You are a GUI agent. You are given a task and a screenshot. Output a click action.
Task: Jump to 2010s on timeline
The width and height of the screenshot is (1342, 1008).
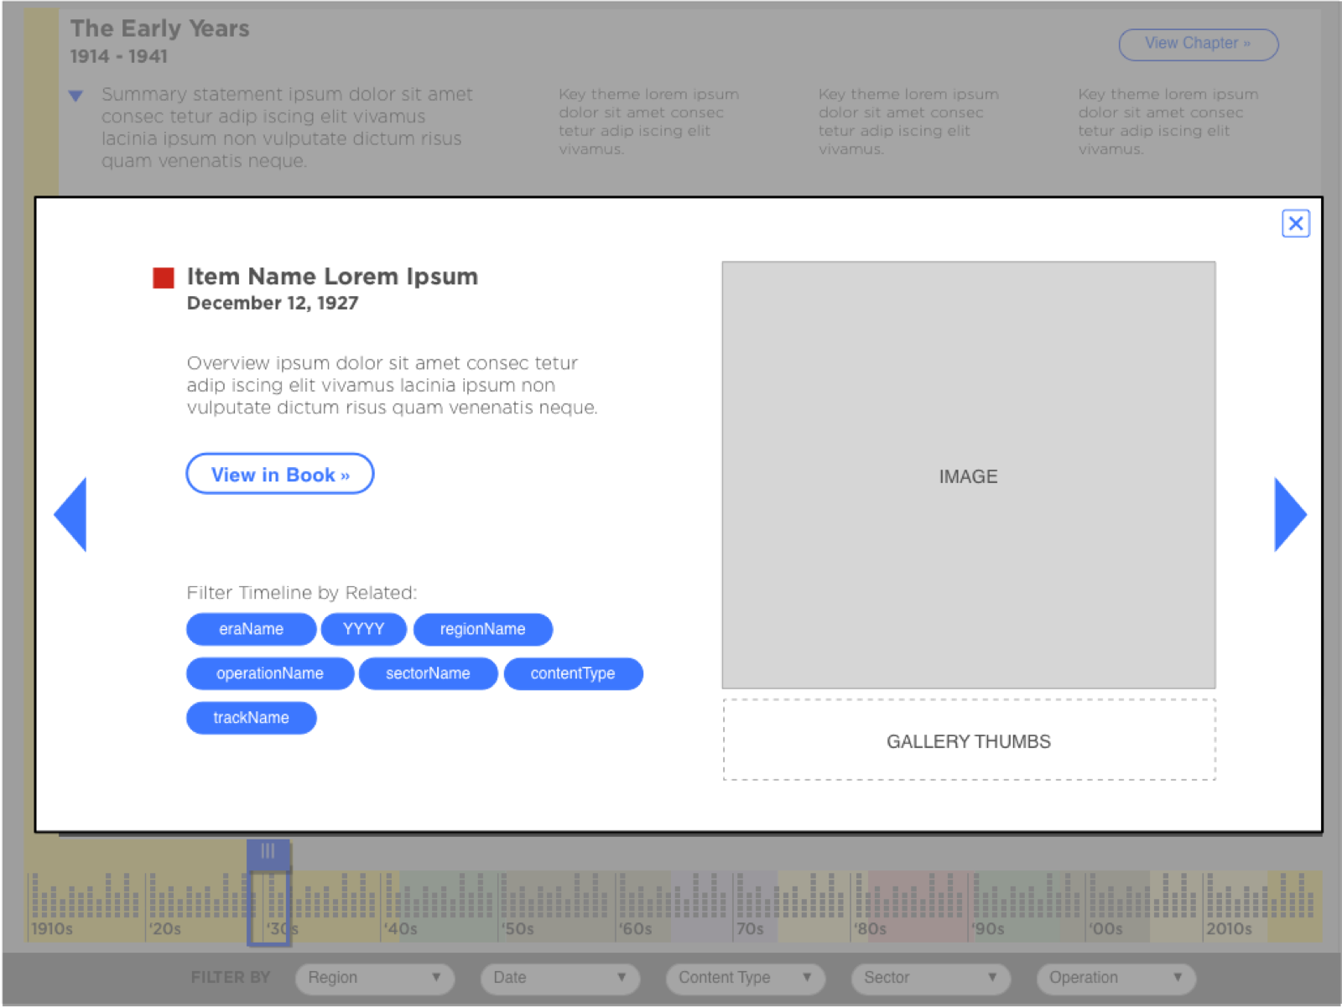pyautogui.click(x=1229, y=929)
